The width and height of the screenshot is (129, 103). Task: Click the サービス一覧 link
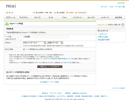120,7
